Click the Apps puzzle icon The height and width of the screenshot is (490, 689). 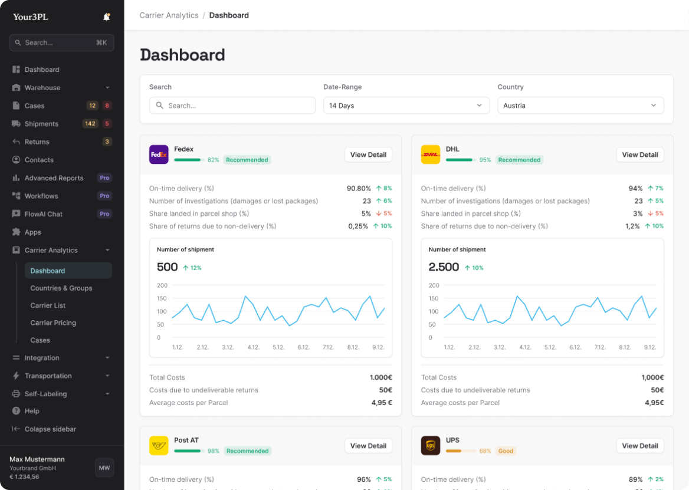(16, 232)
